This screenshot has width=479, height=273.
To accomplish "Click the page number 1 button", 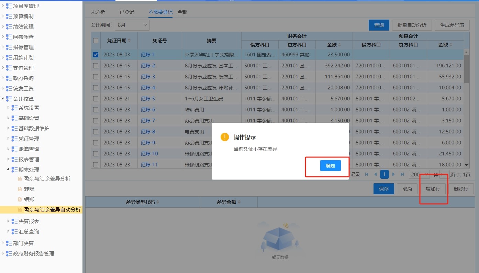I will point(385,174).
